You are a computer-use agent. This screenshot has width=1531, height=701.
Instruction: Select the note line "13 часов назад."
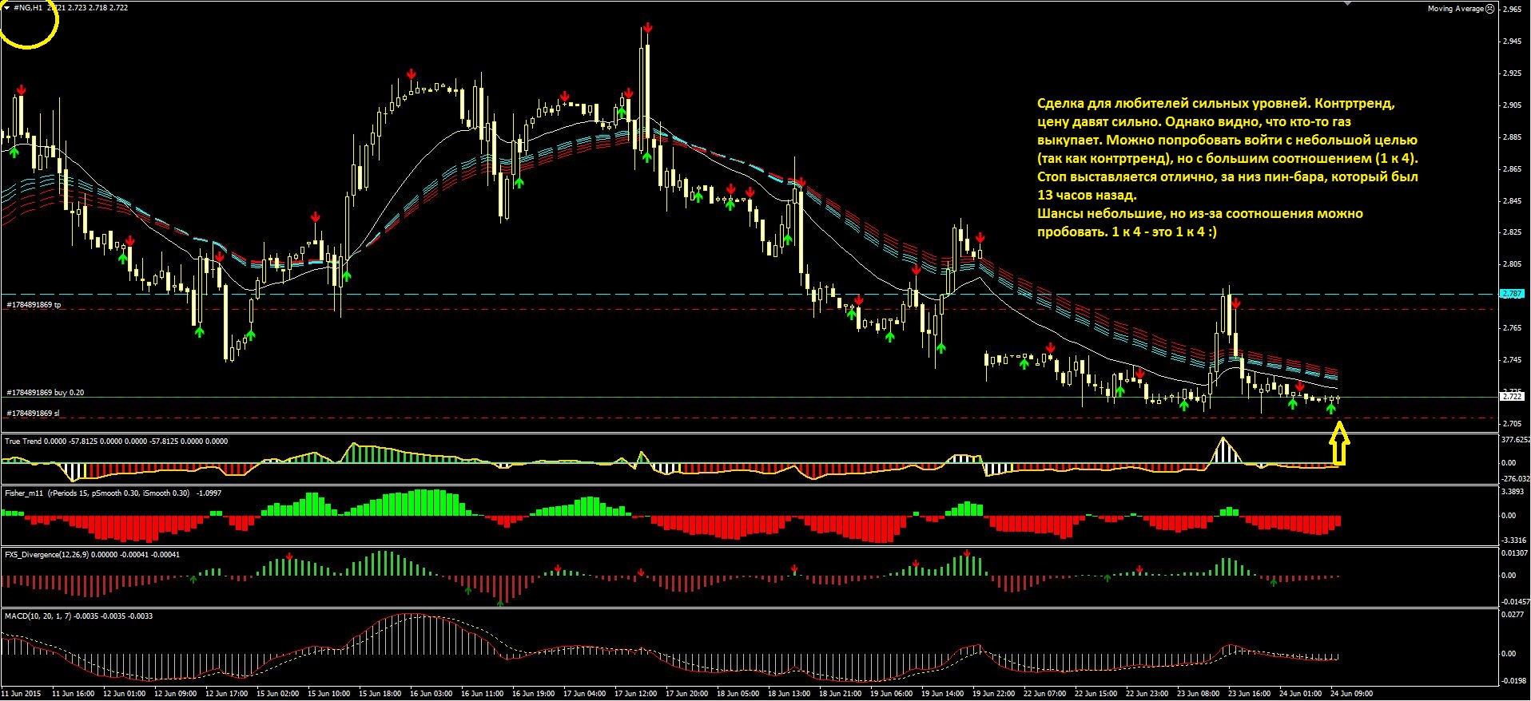[x=1086, y=195]
